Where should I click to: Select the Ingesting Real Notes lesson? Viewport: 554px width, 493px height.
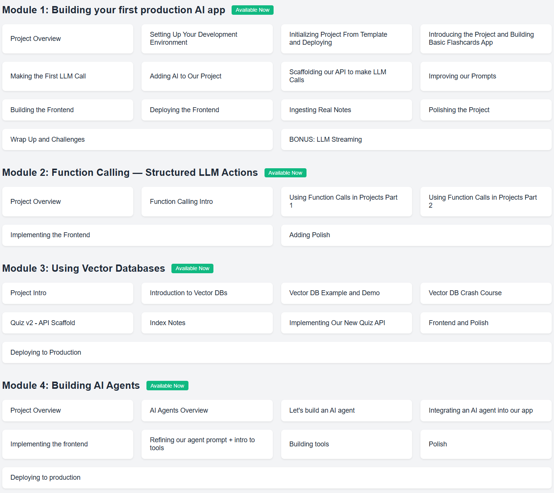tap(347, 110)
